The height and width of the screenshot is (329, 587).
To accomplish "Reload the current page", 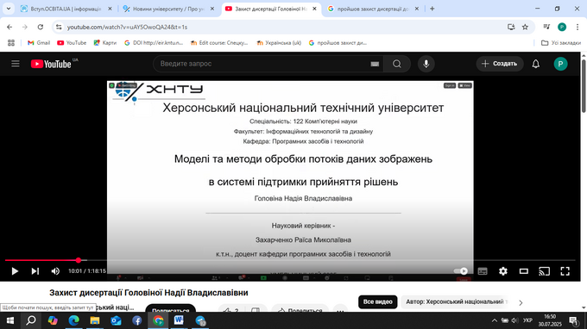I will 41,27.
